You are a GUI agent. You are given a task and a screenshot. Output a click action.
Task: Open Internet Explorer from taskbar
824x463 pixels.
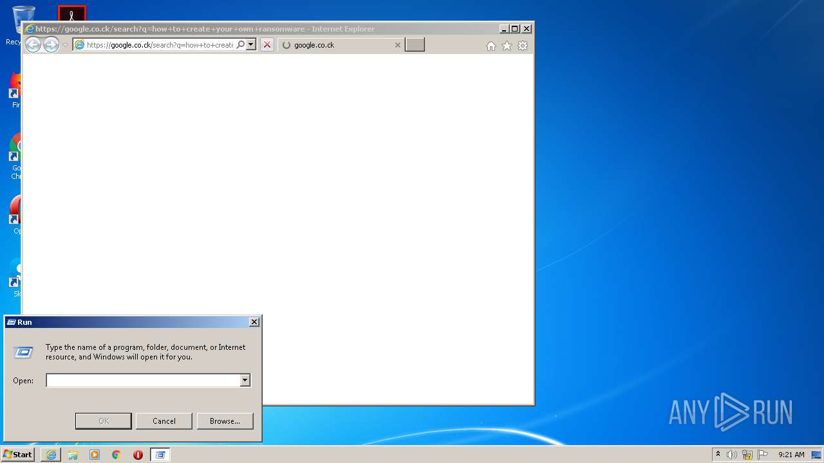51,455
